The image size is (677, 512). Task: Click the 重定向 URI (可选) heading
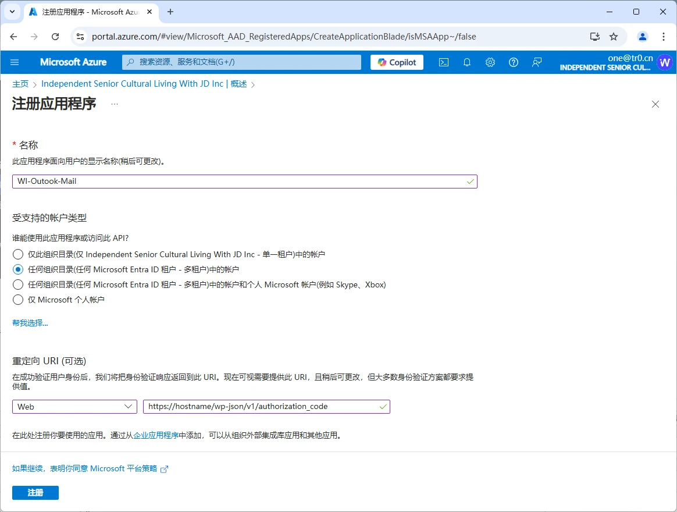click(49, 361)
